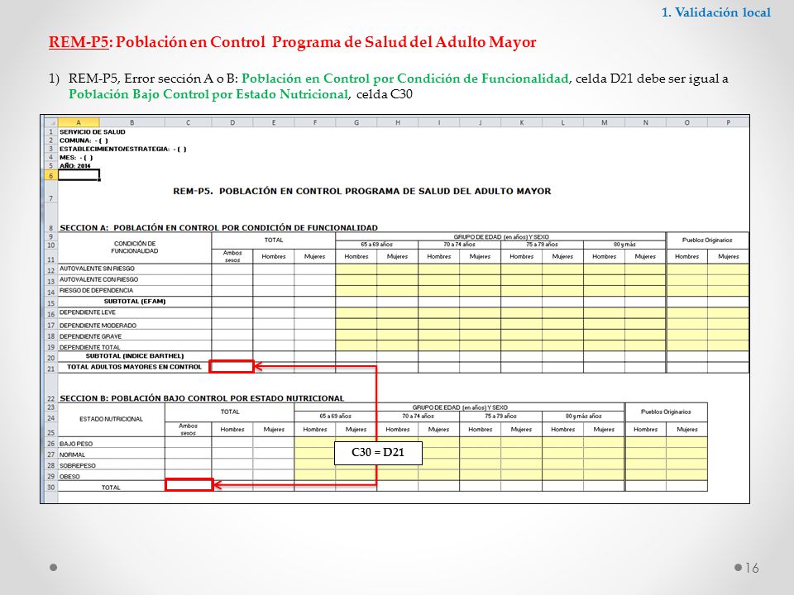This screenshot has height=595, width=794.
Task: Select column A header in the spreadsheet
Action: coord(79,122)
